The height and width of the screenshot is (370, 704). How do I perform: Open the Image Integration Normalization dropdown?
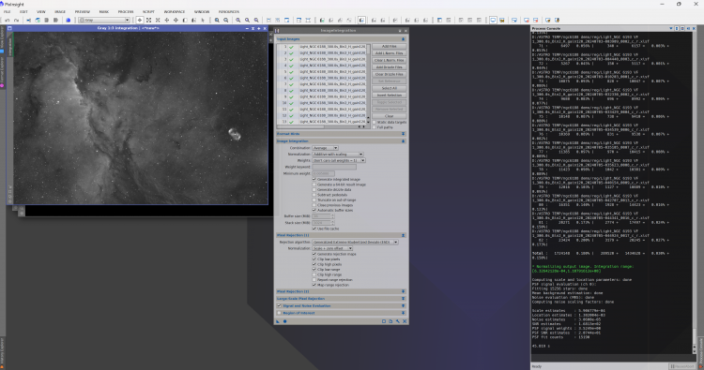tap(338, 155)
